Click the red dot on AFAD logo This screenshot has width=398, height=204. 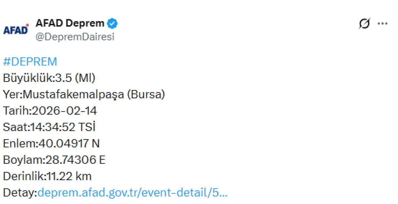(x=27, y=25)
